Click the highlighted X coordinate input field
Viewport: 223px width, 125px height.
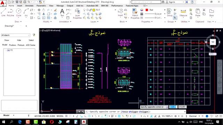click(x=173, y=107)
